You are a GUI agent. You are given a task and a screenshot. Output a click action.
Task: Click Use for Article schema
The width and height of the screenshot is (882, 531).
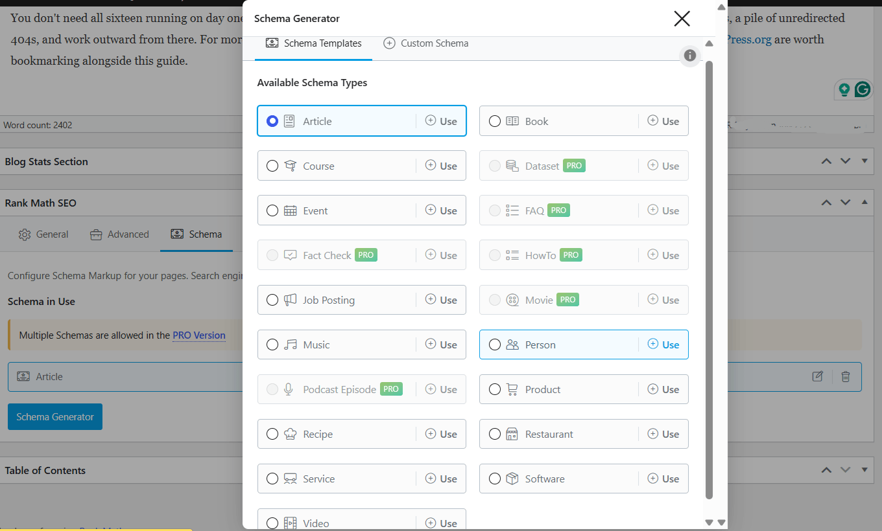tap(441, 121)
